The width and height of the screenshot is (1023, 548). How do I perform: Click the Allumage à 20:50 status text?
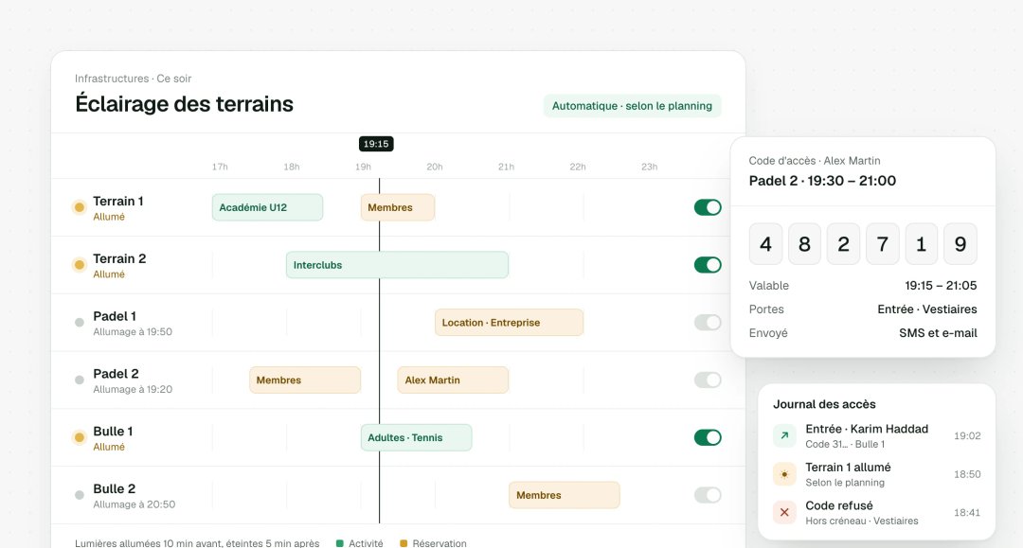(134, 504)
